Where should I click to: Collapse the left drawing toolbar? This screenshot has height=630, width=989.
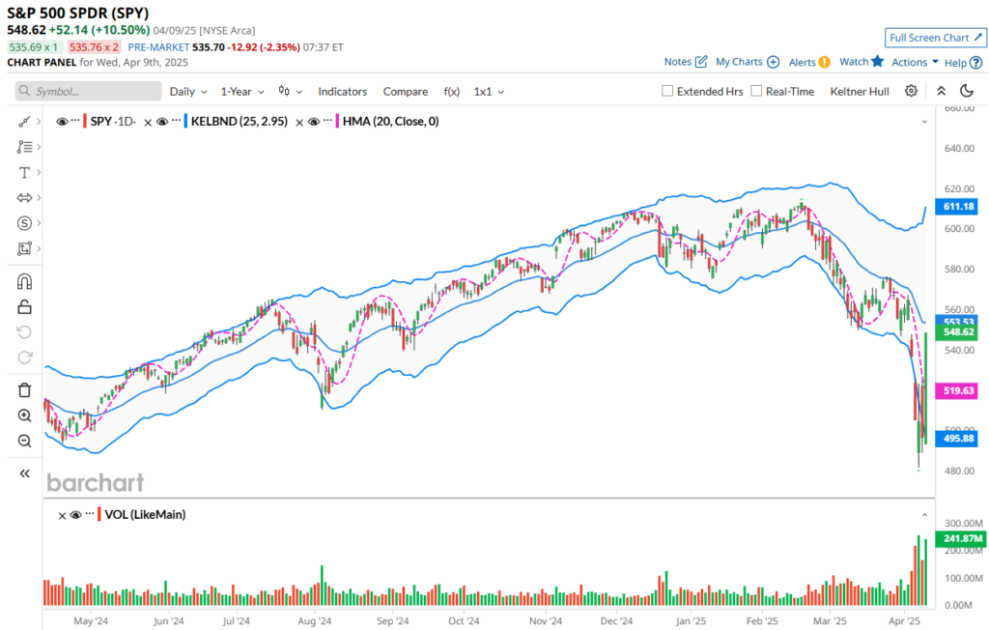pyautogui.click(x=24, y=473)
